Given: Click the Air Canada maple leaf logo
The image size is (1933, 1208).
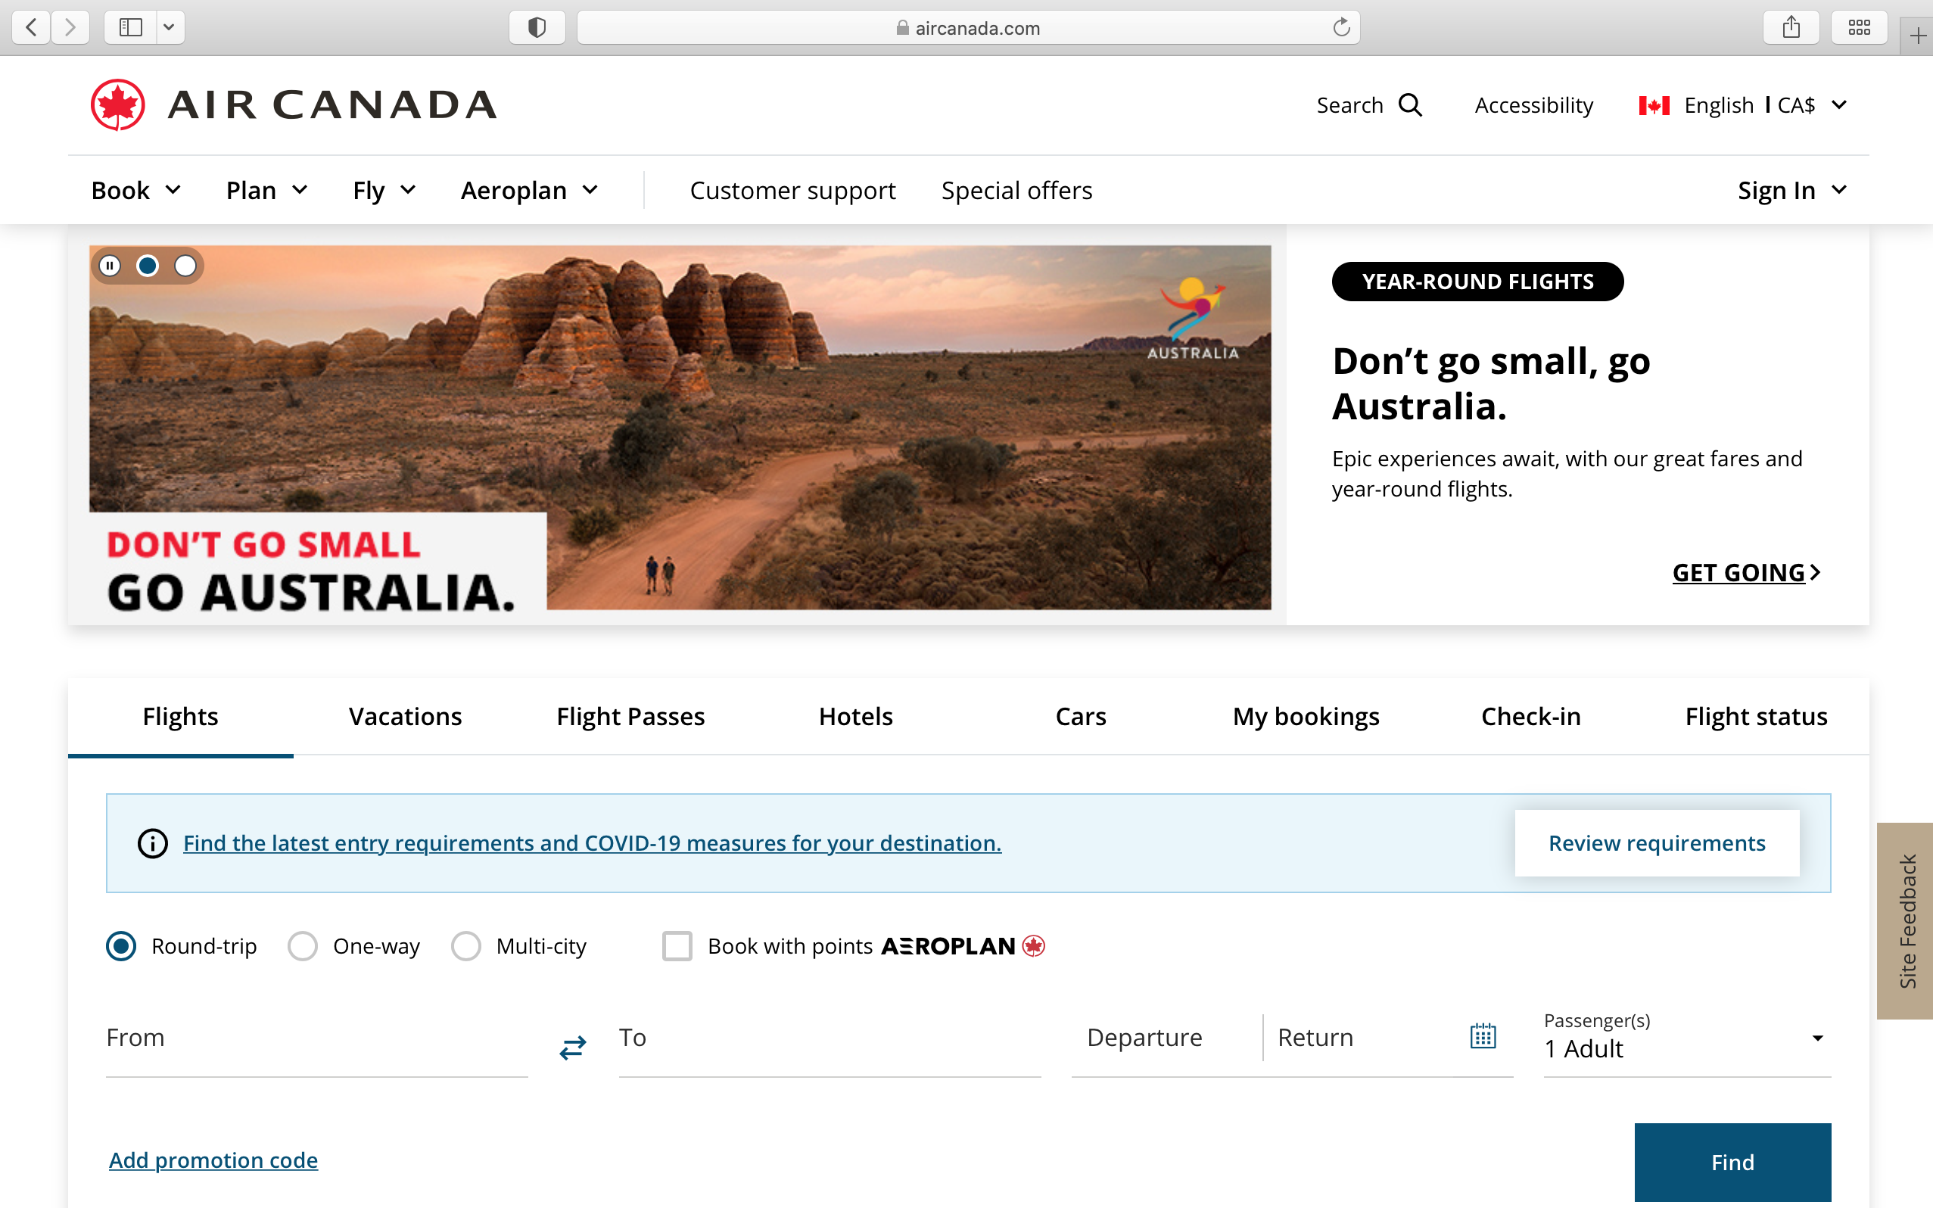Looking at the screenshot, I should (118, 104).
